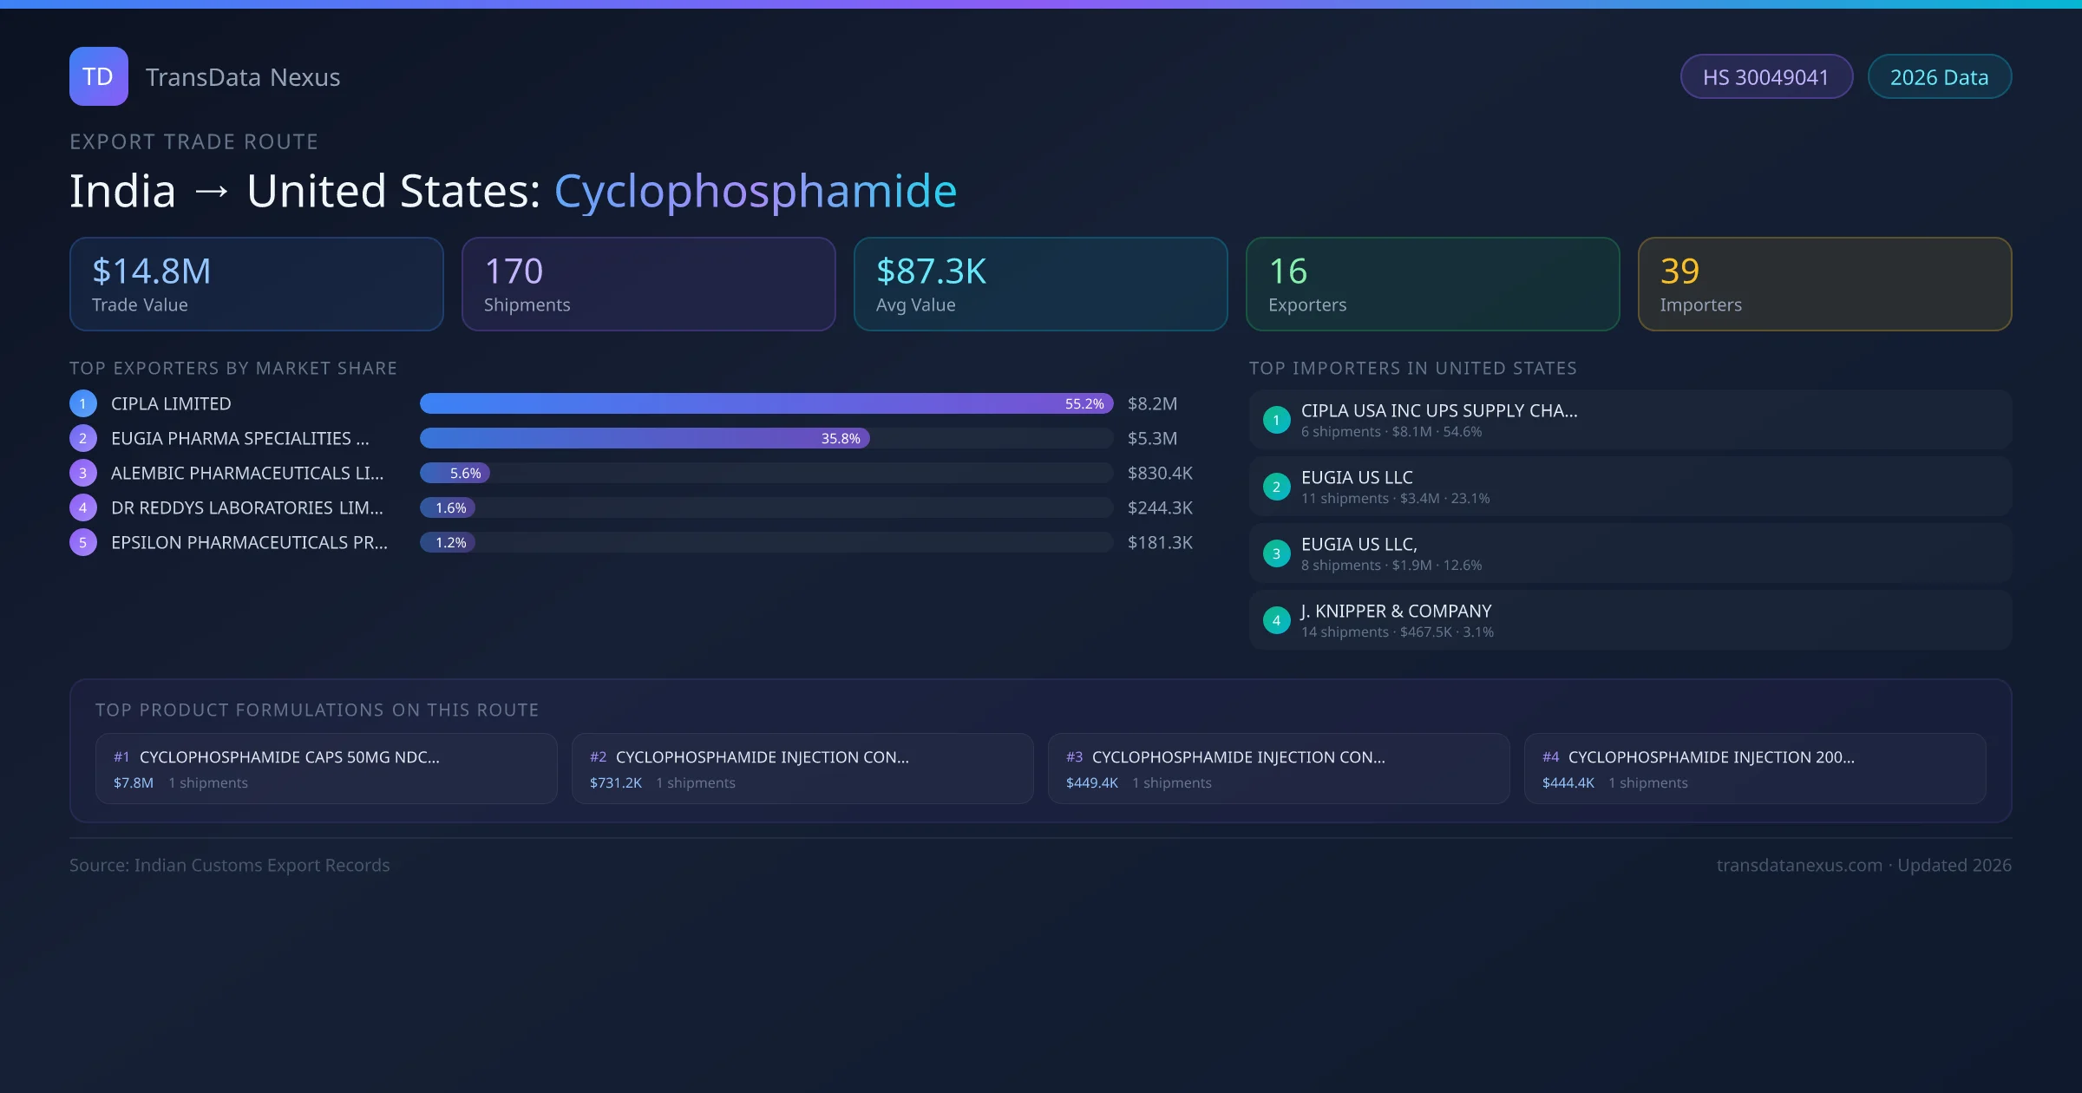Viewport: 2082px width, 1093px height.
Task: Click the TD logo icon
Action: [98, 76]
